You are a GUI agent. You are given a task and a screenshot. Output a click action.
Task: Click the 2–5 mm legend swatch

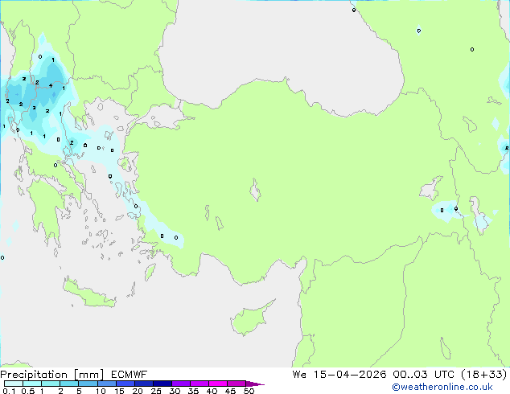tap(70, 384)
